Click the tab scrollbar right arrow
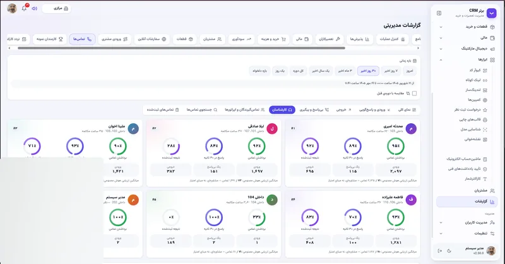505x264 pixels. point(418,49)
